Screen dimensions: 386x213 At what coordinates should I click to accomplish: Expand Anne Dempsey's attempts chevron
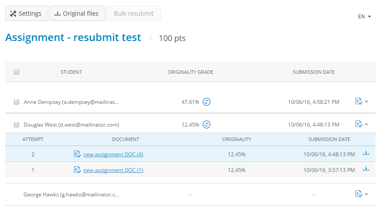coord(366,102)
